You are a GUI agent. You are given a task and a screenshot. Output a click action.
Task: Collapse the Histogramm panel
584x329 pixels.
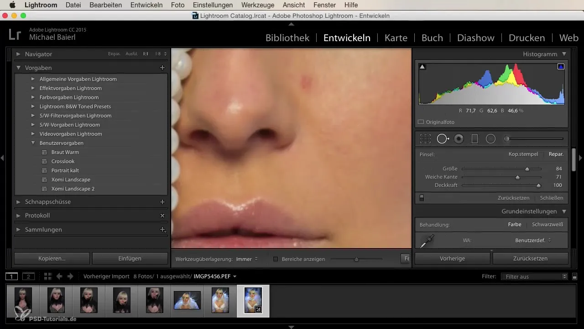coord(564,54)
